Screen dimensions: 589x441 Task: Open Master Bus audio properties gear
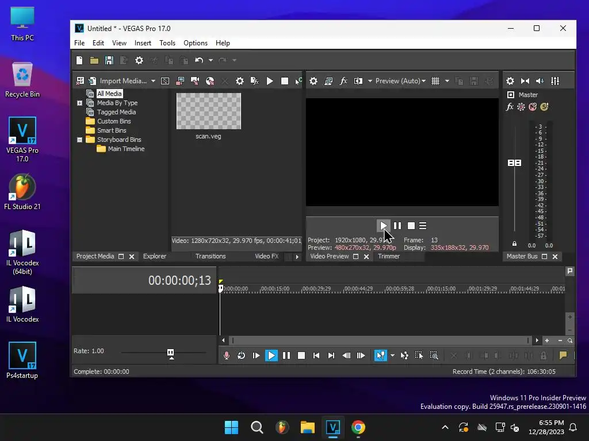(510, 81)
